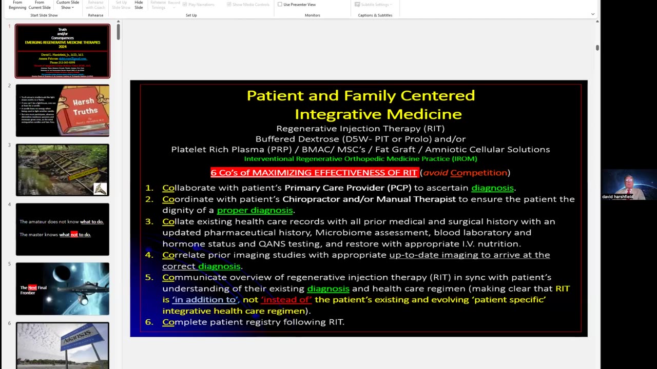Click green 'Interventional Regenerative Orthopedic Medicine Practice' line
This screenshot has height=369, width=657.
pyautogui.click(x=360, y=159)
